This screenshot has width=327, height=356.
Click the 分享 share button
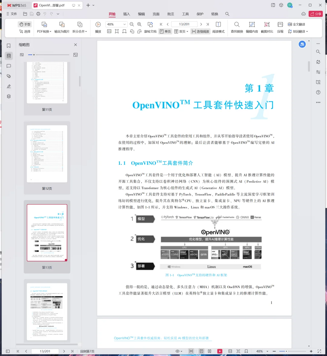[316, 14]
